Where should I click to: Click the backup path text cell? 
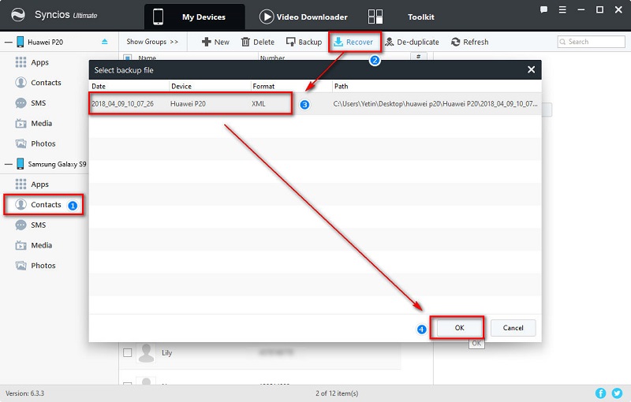[x=435, y=104]
